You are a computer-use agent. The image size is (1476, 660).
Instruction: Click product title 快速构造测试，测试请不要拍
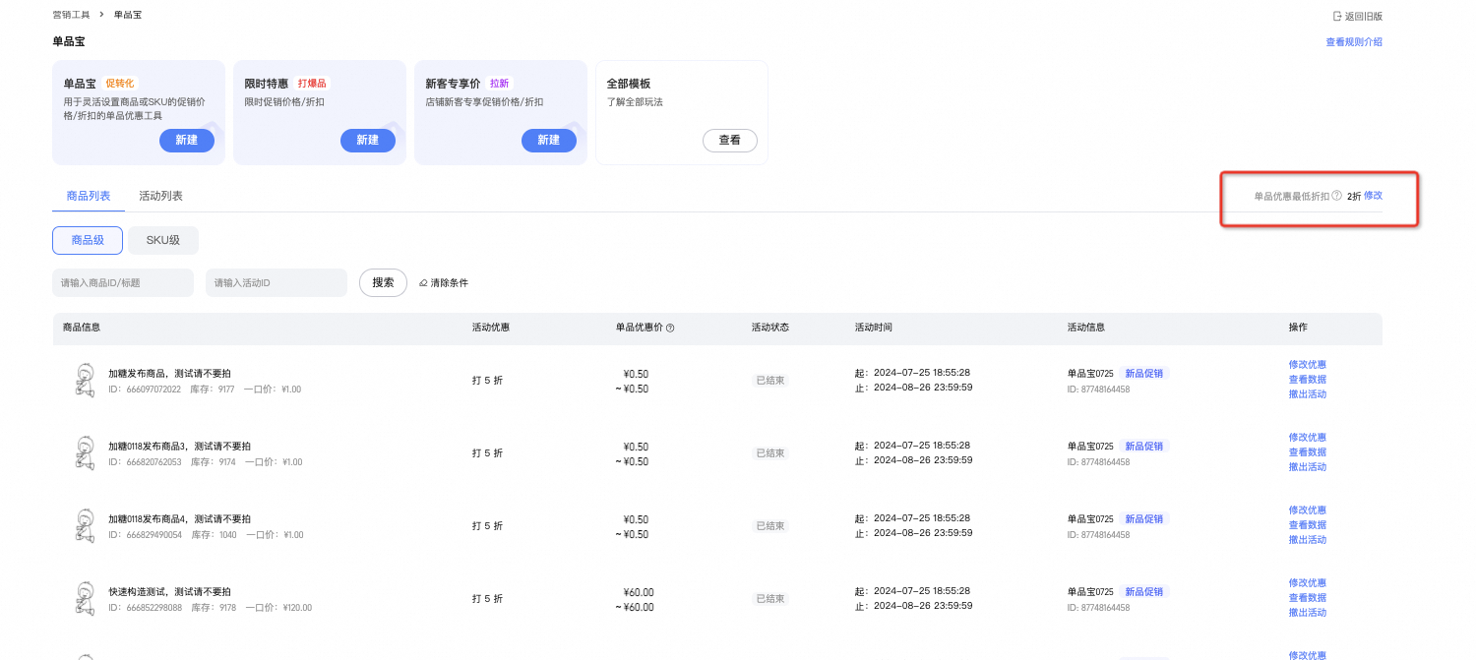[169, 592]
